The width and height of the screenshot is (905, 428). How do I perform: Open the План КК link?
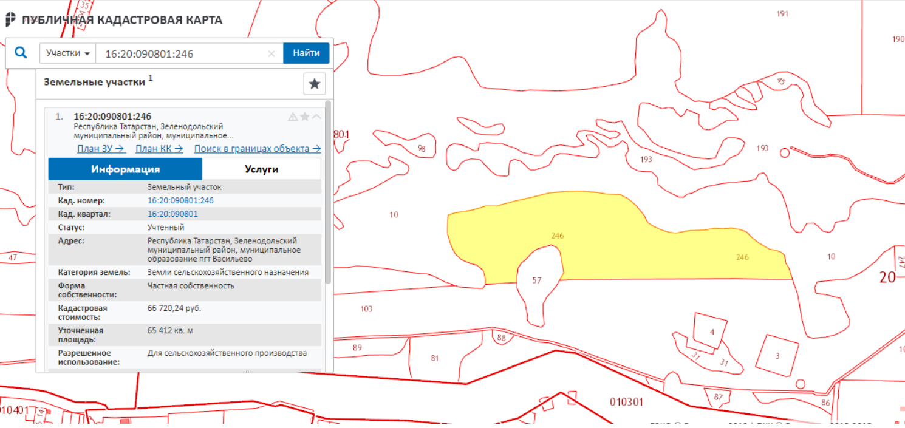pyautogui.click(x=159, y=148)
